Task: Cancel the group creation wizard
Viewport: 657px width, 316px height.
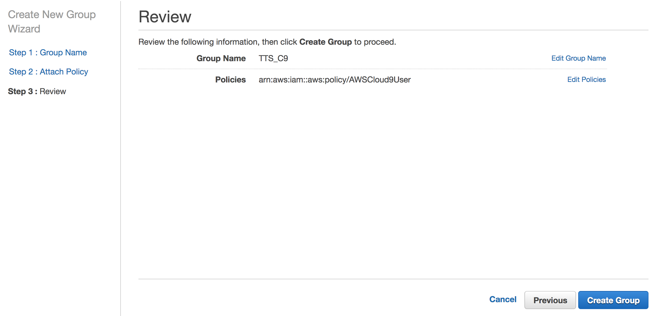Action: pyautogui.click(x=503, y=300)
